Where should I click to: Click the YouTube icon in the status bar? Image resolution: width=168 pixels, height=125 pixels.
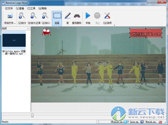[160, 122]
